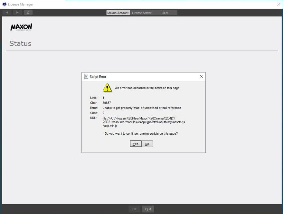Screen dimensions: 283x214
Task: Choose No to stop running scripts
Action: coord(147,144)
